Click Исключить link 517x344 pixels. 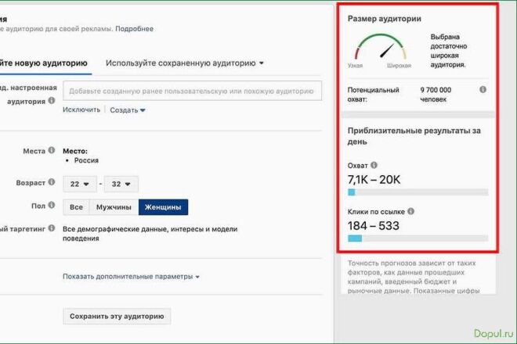tap(81, 109)
